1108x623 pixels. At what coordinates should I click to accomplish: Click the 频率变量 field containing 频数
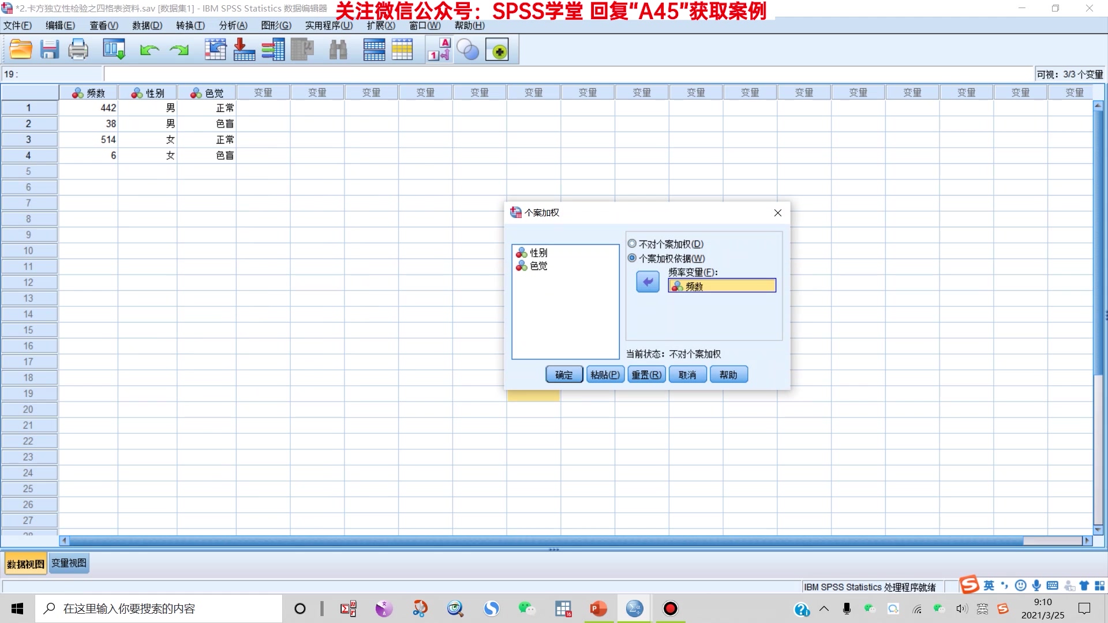click(x=722, y=286)
